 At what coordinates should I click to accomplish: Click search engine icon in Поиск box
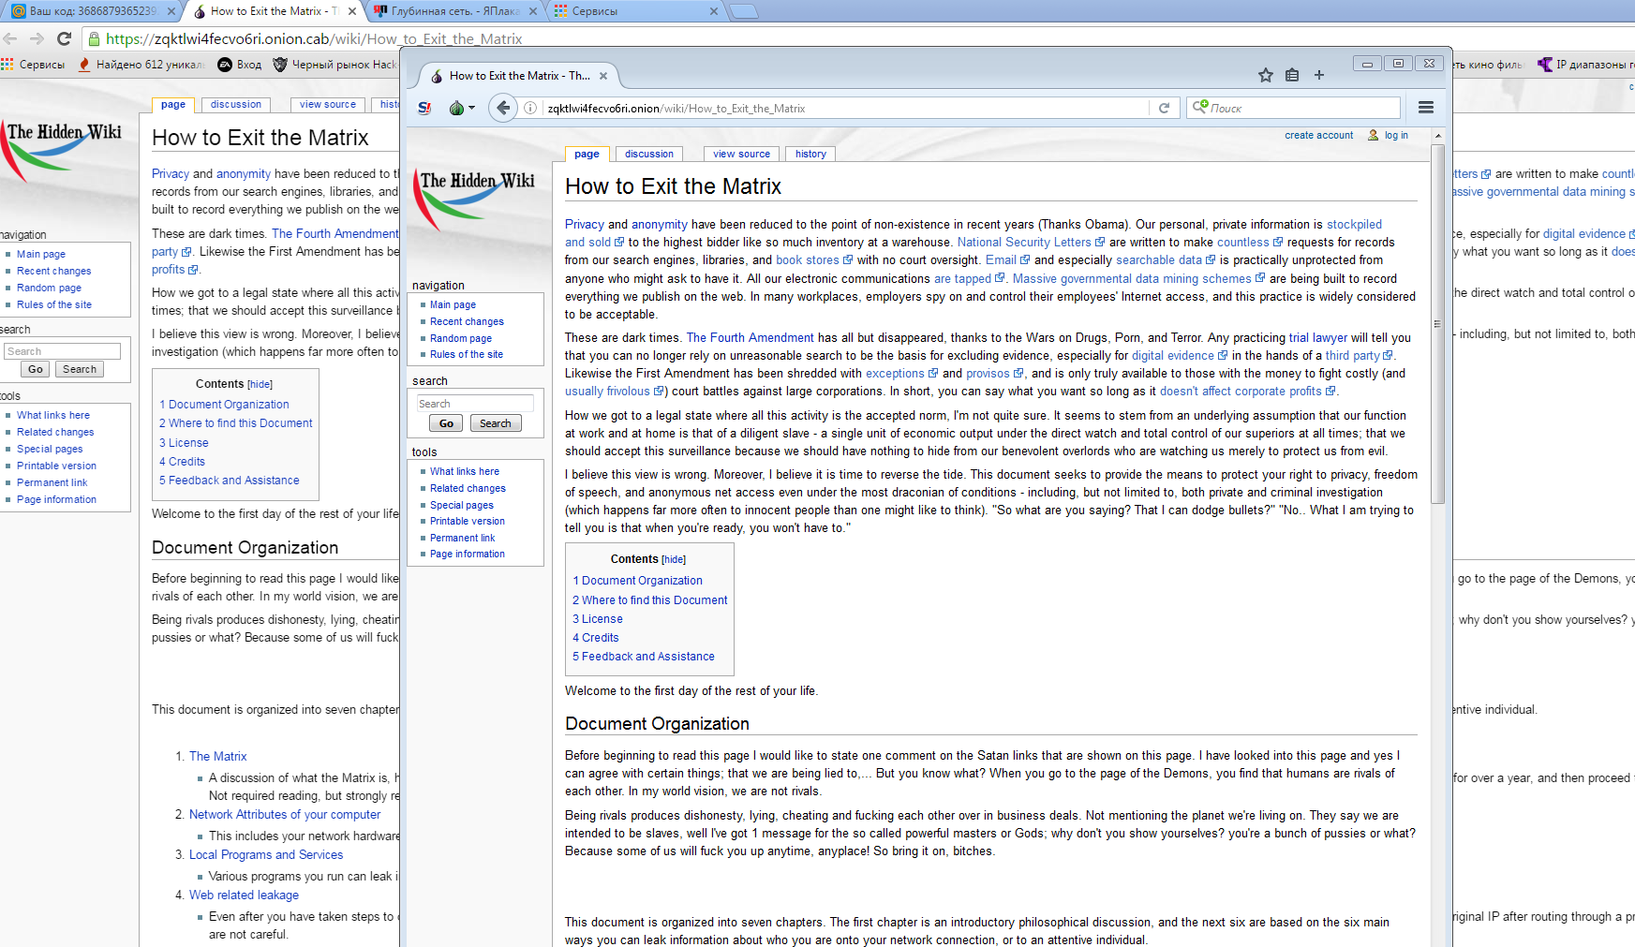(1199, 108)
